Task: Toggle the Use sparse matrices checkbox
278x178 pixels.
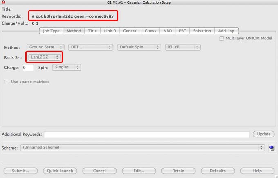Action: tap(7, 82)
